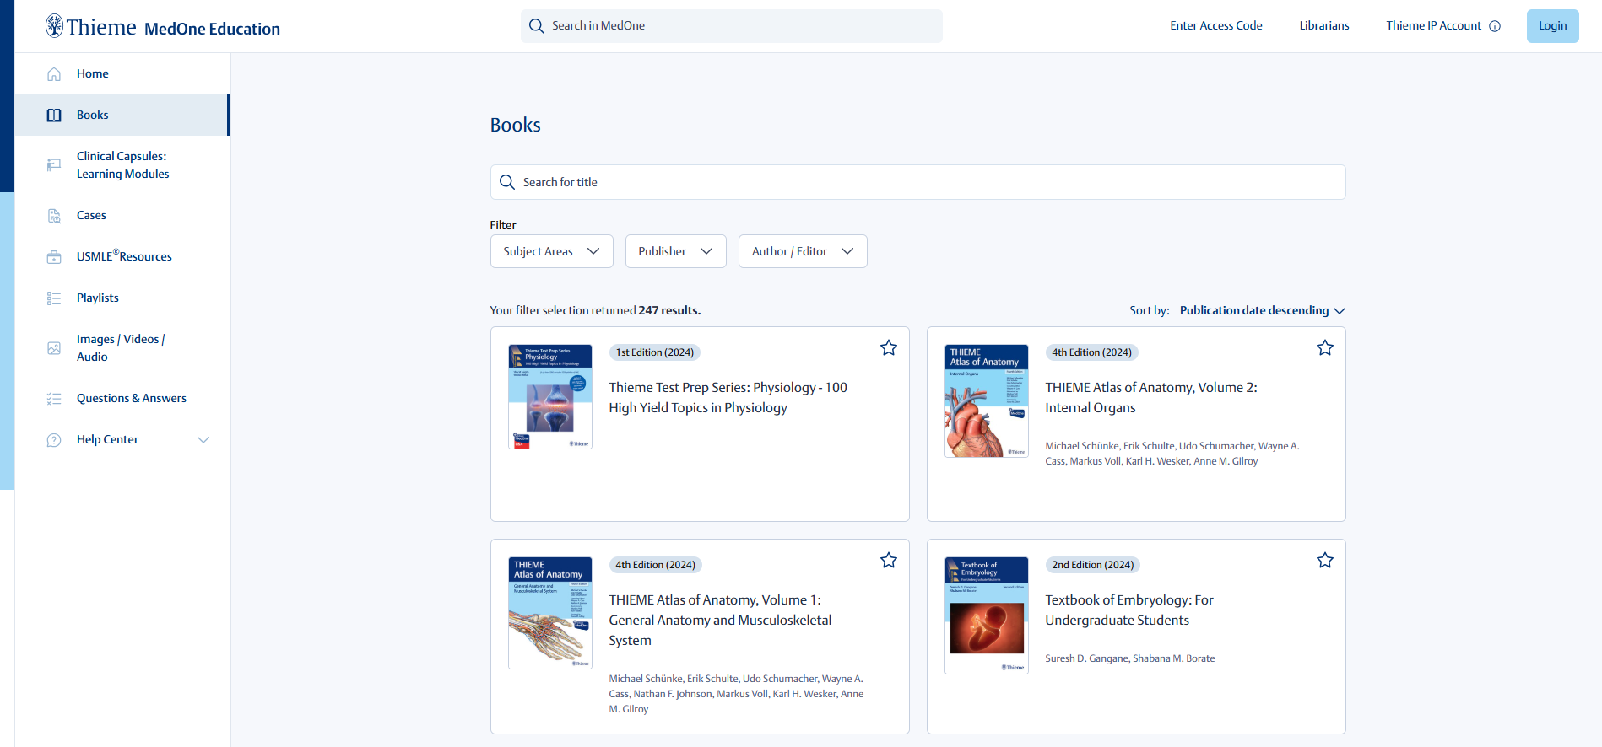The width and height of the screenshot is (1602, 747).
Task: Click the Search in MedOne field
Action: pos(732,26)
